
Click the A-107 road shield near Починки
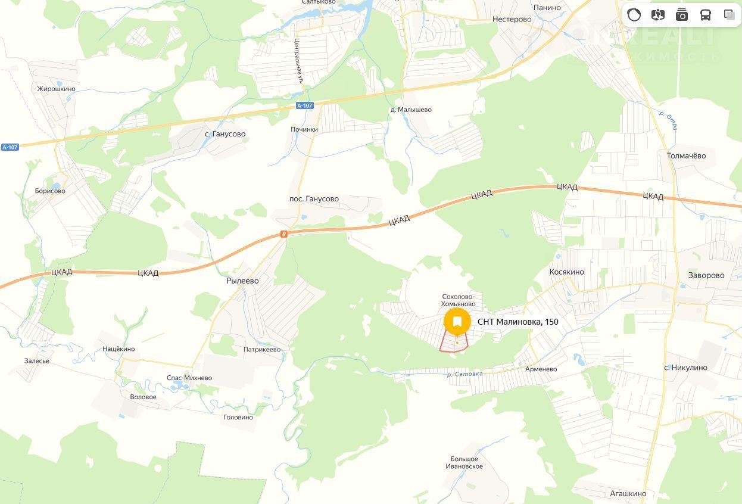(304, 105)
